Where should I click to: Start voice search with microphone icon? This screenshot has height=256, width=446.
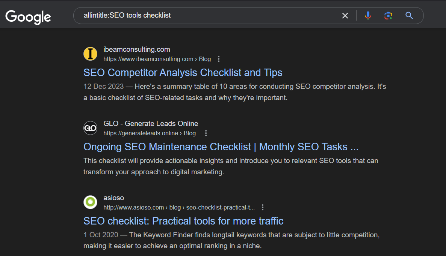click(x=368, y=16)
